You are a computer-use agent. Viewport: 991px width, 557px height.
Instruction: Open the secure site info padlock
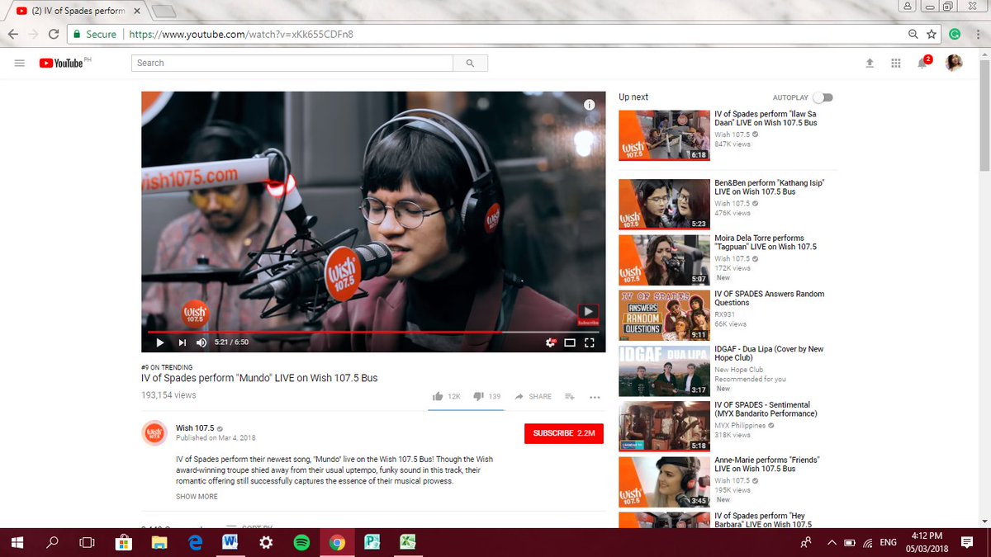tap(76, 35)
